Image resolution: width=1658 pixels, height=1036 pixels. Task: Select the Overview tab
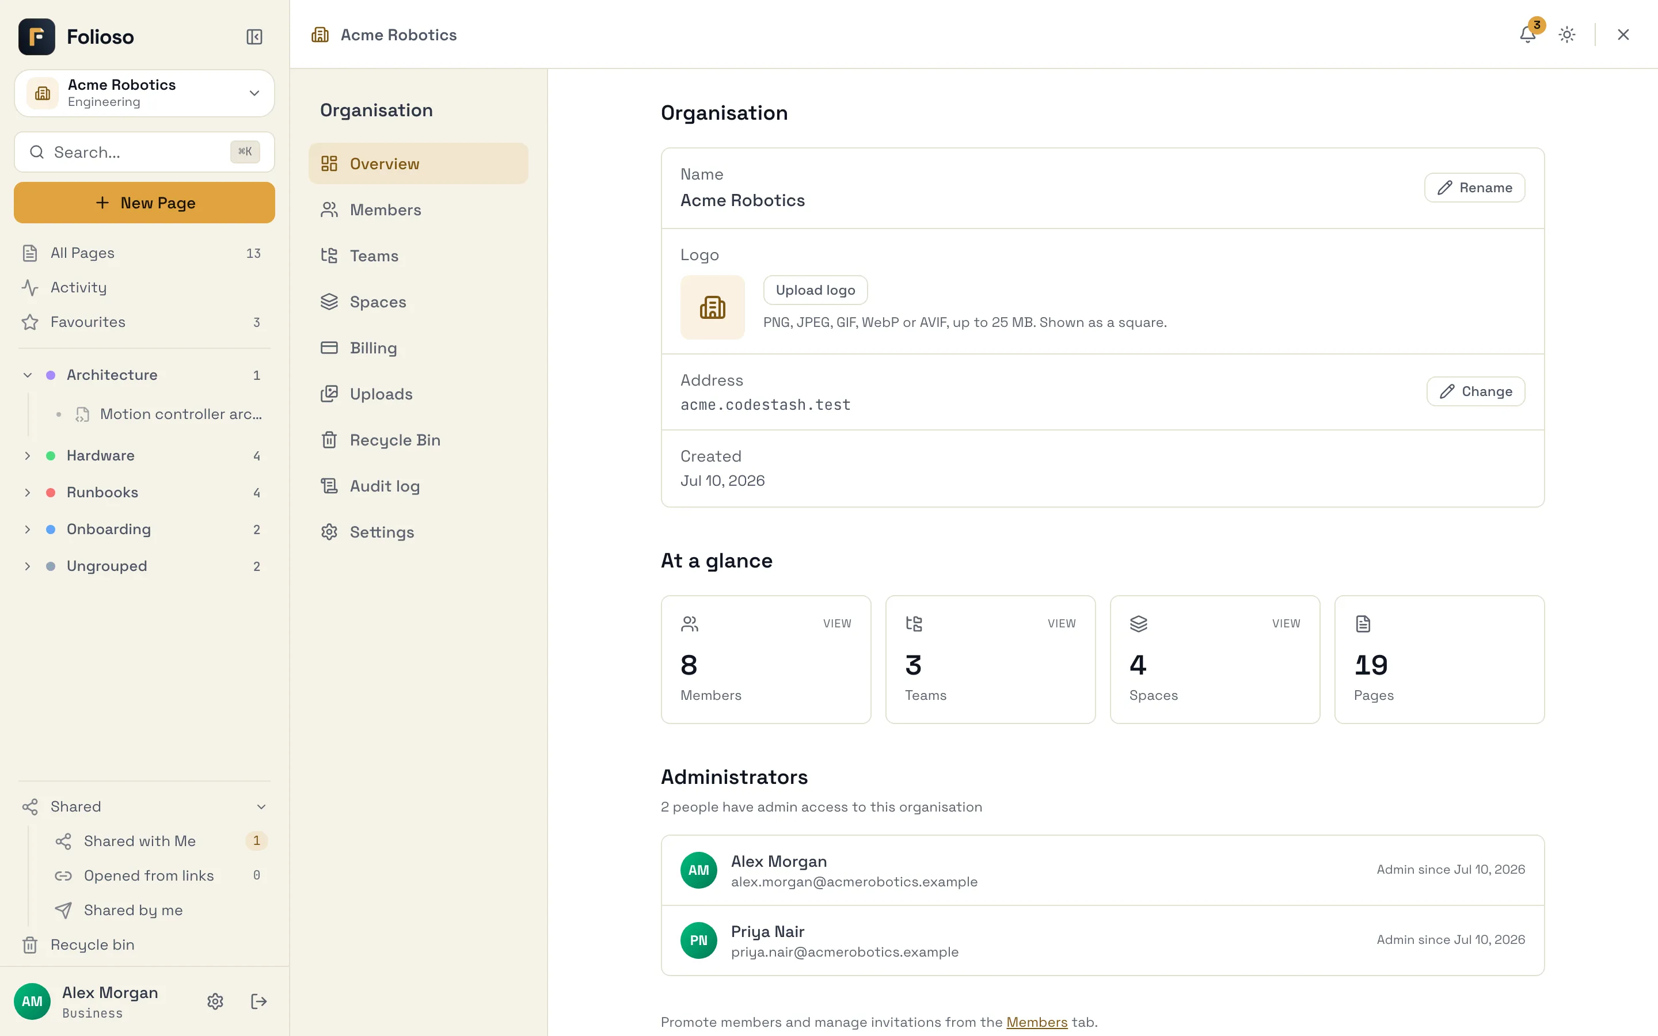(418, 164)
